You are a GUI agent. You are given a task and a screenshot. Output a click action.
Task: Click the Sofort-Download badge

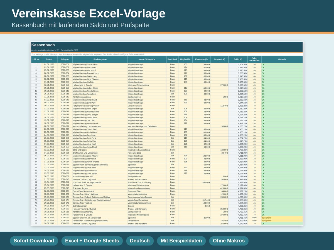[x=34, y=241]
